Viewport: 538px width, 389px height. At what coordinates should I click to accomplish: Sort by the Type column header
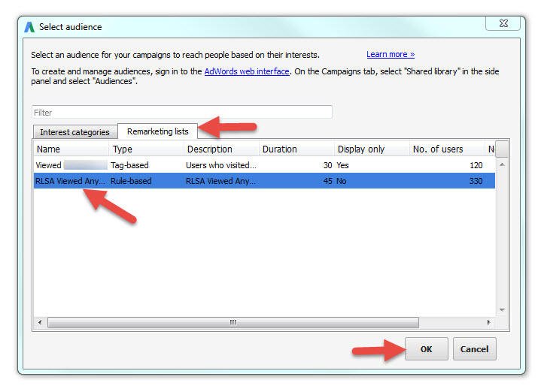(147, 149)
